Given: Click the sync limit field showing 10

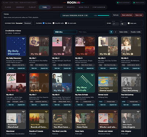Looking at the screenshot, I should [x=123, y=24].
